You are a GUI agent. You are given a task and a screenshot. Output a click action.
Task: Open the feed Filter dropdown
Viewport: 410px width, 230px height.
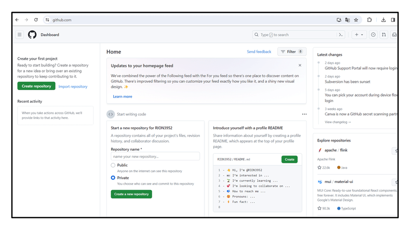coord(292,52)
